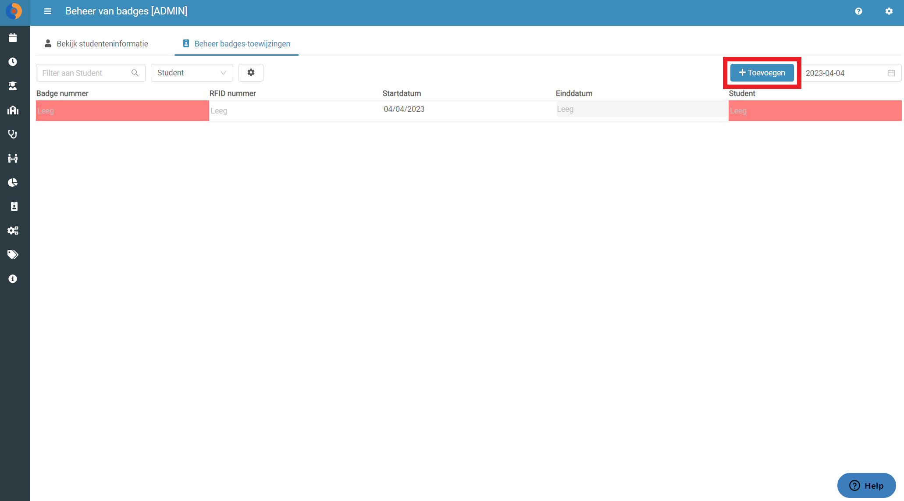
Task: Expand the Student filter dropdown
Action: click(x=192, y=73)
